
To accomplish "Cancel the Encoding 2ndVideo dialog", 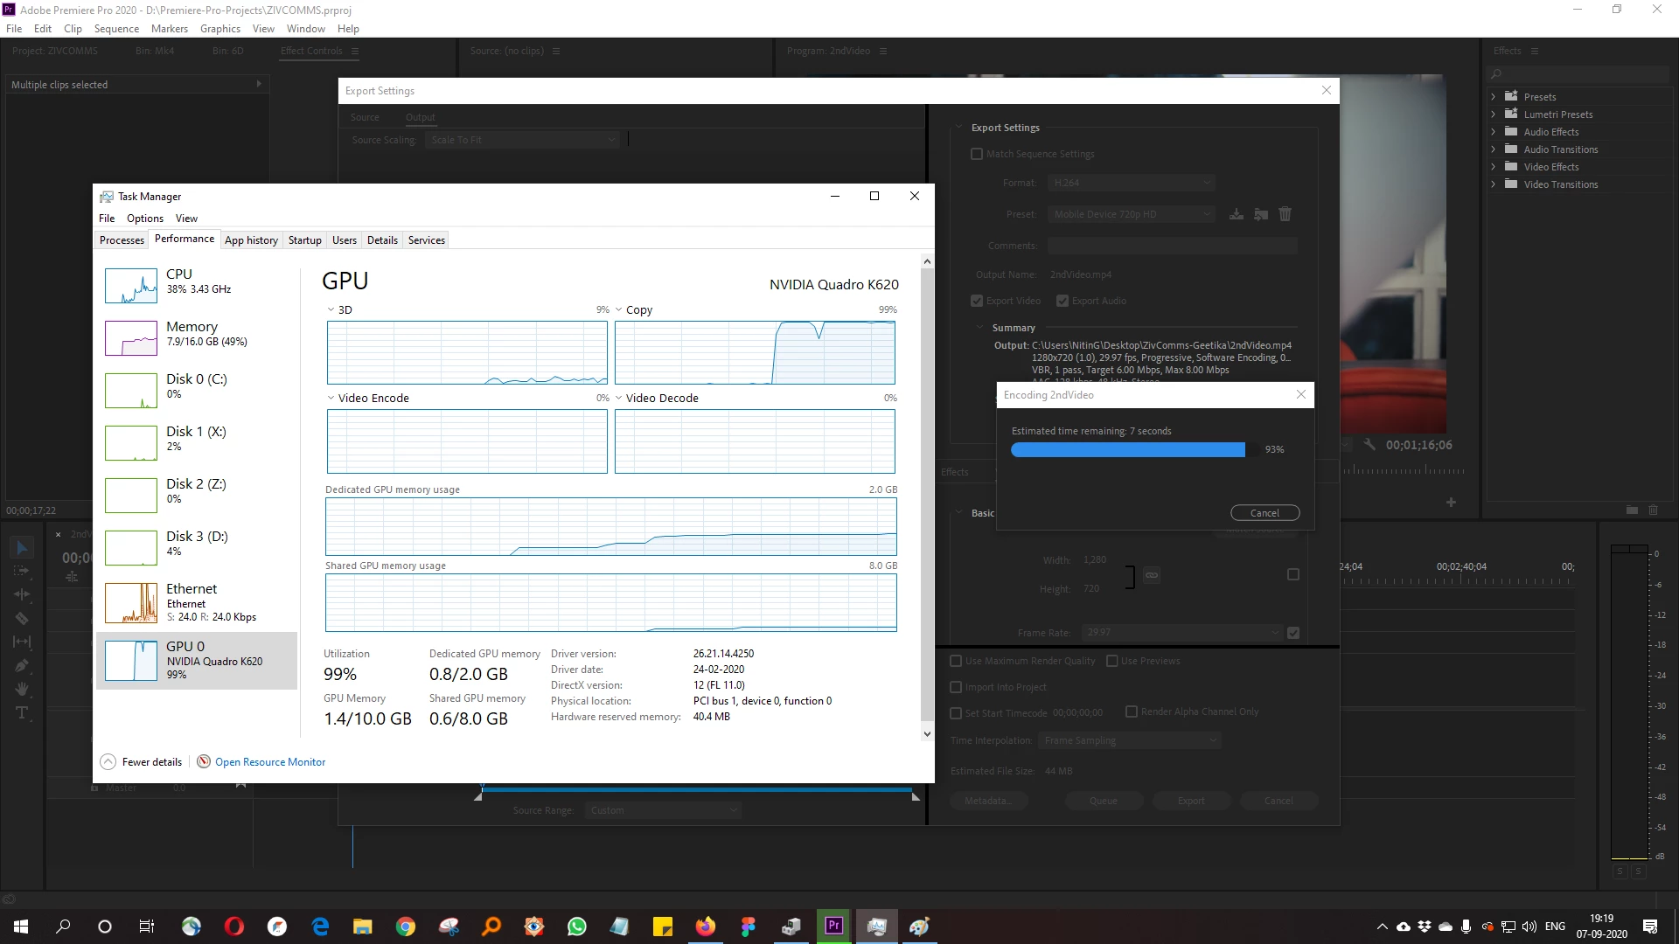I will point(1264,513).
